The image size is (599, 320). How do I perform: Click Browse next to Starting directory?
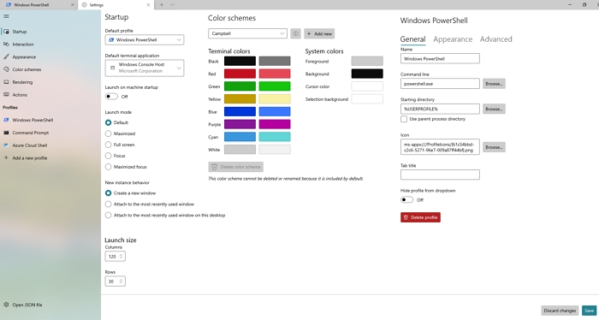[x=494, y=109]
